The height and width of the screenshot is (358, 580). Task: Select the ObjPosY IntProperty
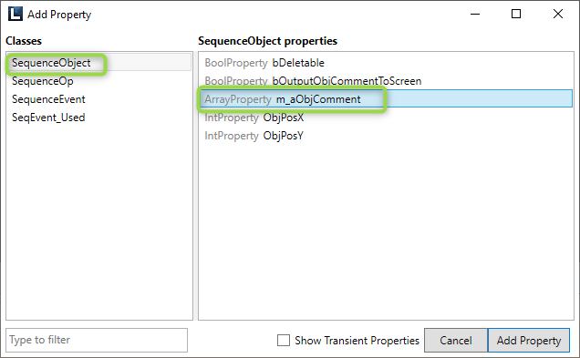coord(386,136)
